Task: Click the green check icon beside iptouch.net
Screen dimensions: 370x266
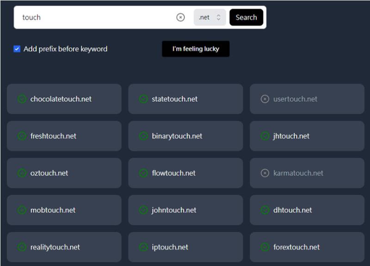Action: pos(143,247)
